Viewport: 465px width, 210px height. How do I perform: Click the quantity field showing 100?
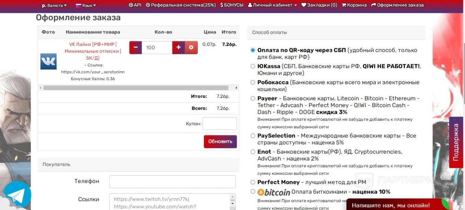point(157,48)
